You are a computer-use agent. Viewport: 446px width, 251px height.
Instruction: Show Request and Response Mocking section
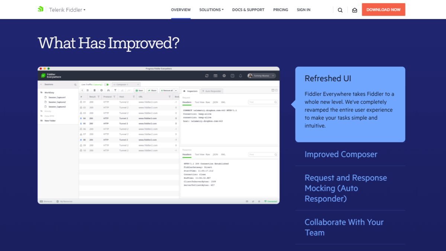click(x=346, y=188)
